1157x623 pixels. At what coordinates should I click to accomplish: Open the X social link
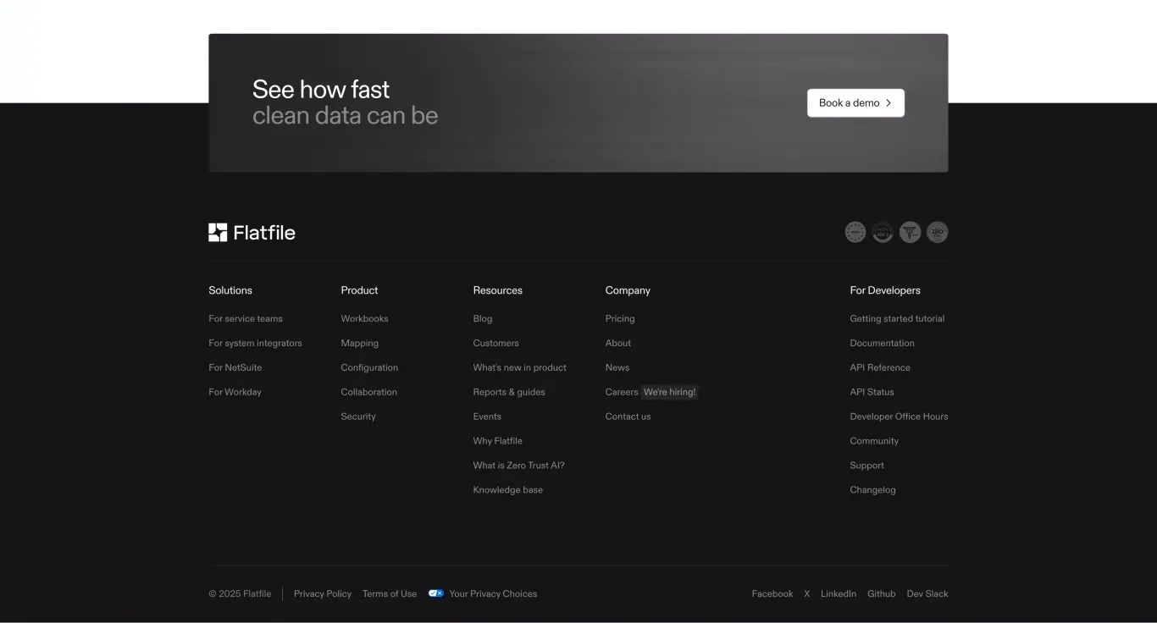click(x=807, y=594)
